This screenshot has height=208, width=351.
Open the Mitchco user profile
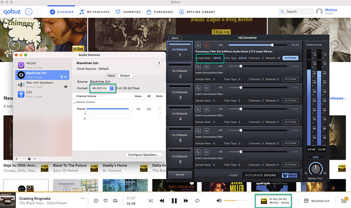(327, 11)
